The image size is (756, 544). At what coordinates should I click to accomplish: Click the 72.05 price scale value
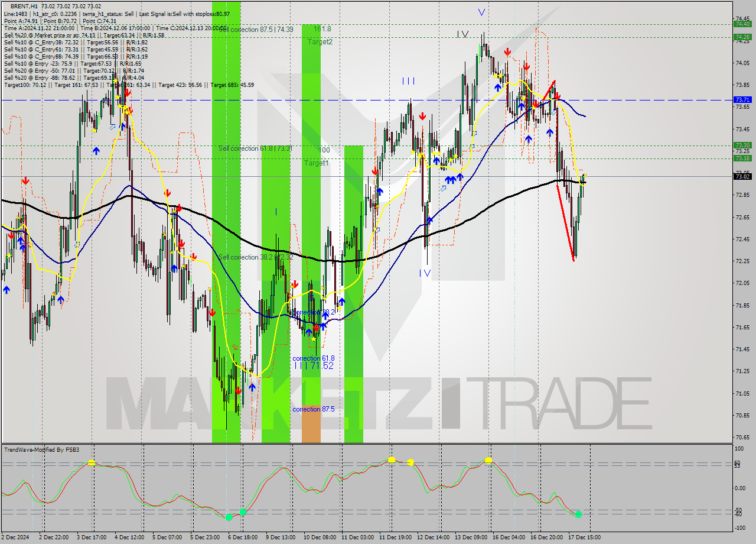[x=742, y=283]
